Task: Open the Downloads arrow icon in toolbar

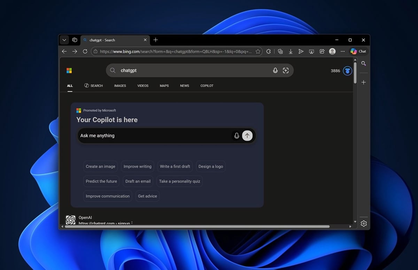Action: tap(291, 51)
